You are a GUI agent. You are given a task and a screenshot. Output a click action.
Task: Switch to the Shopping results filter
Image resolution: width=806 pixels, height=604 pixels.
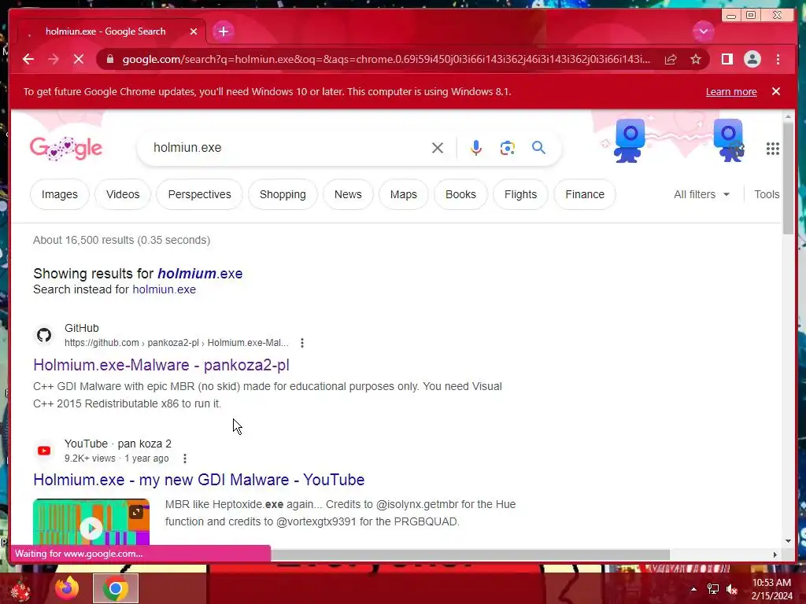[x=283, y=195]
